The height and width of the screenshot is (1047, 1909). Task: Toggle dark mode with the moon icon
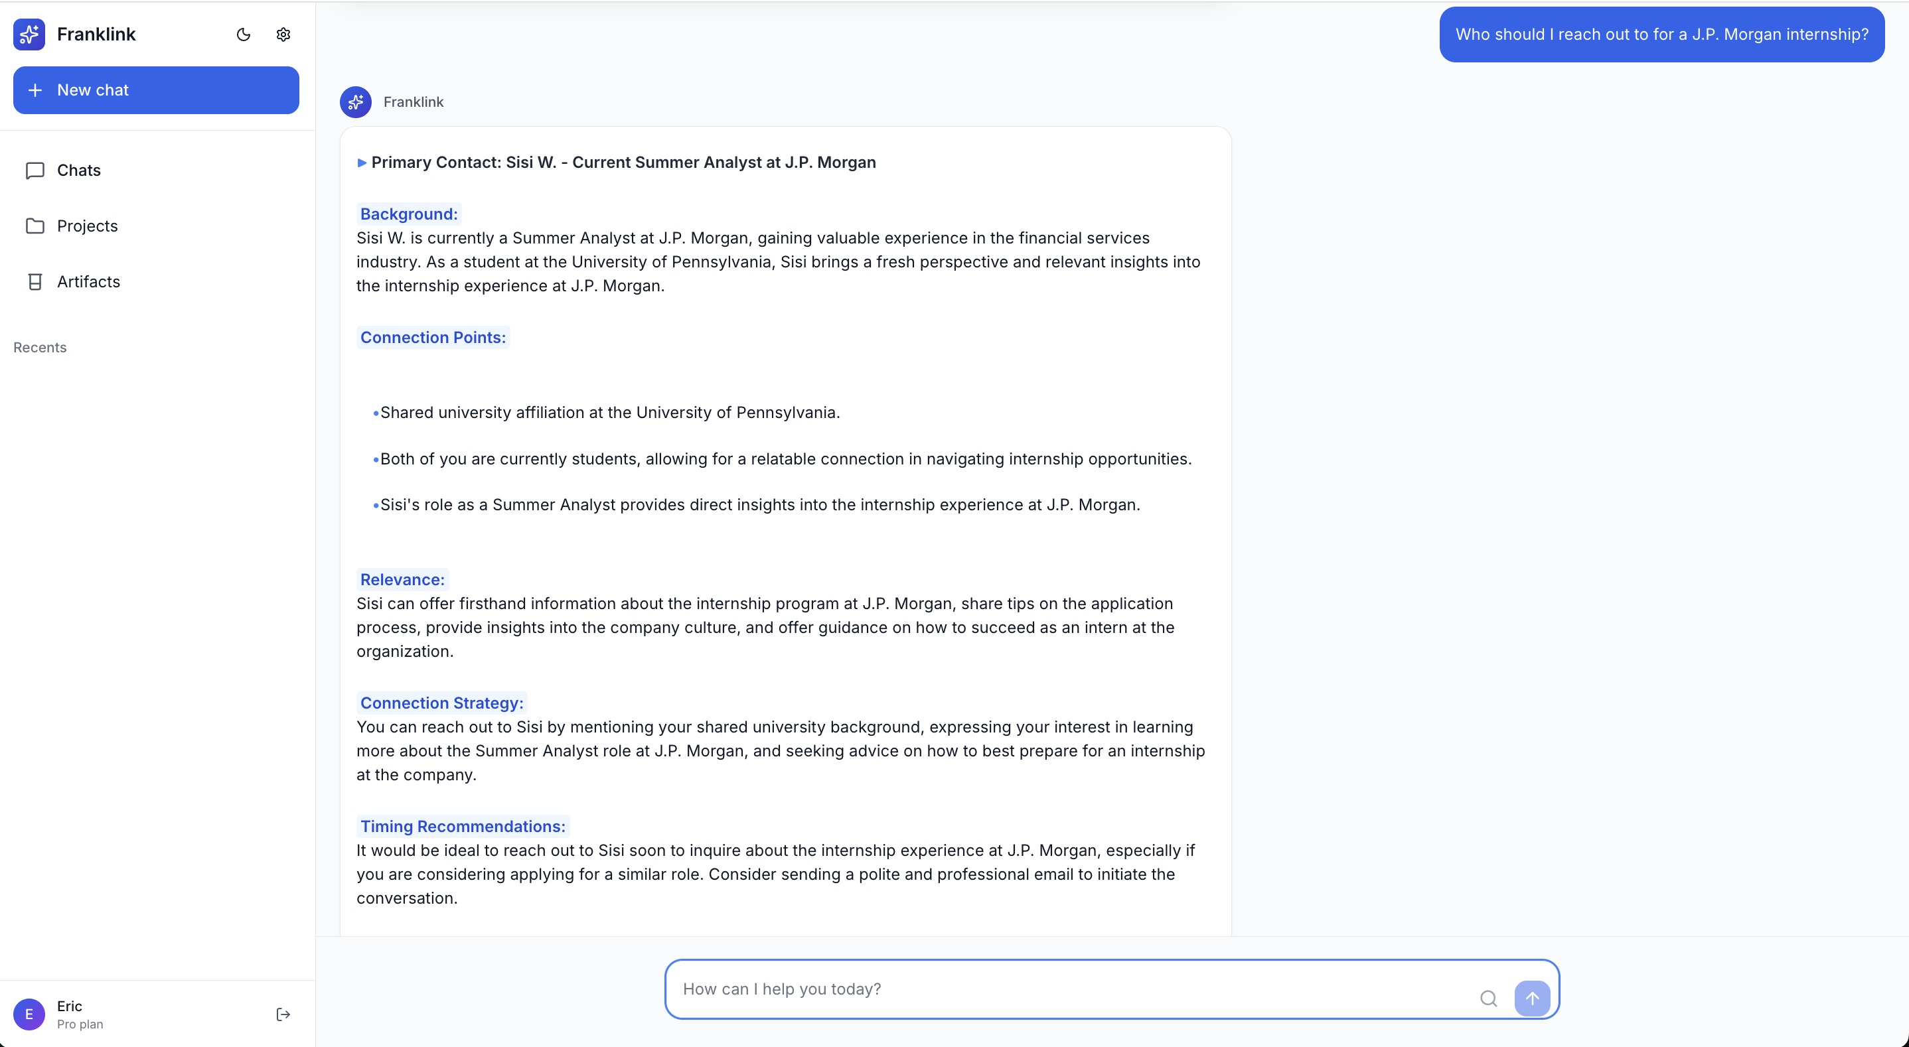point(243,34)
